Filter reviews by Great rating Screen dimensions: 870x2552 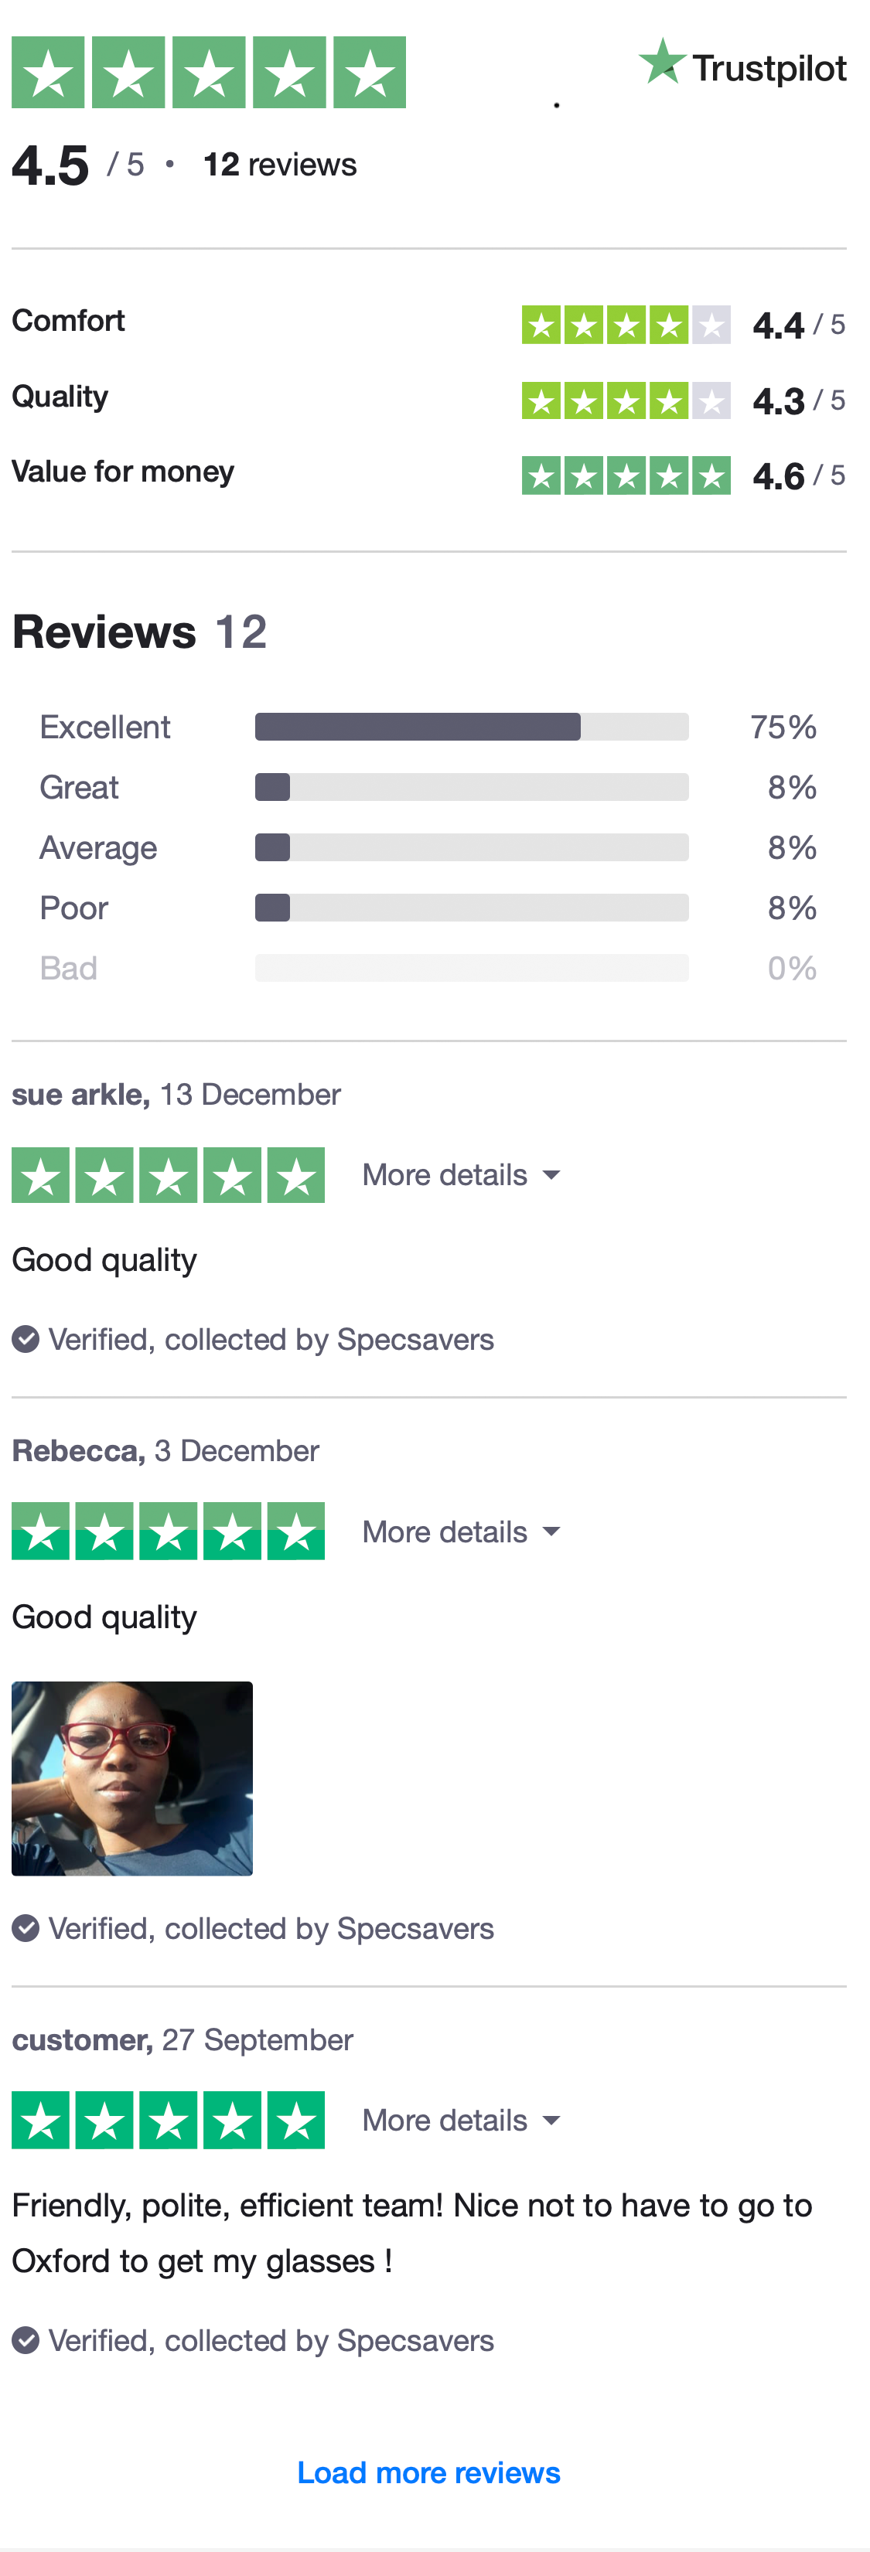[80, 788]
